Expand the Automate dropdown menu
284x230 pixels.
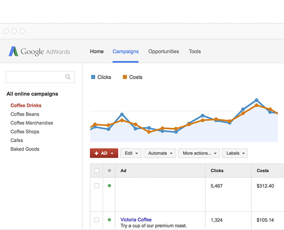click(160, 153)
